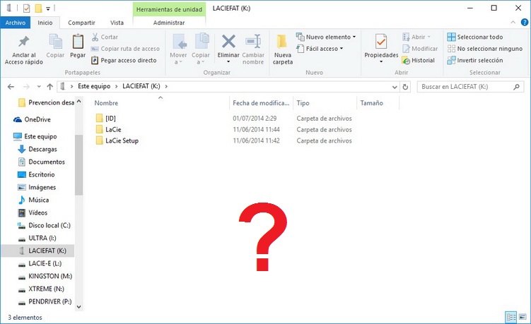Switch to large icons view in status bar
Image resolution: width=531 pixels, height=324 pixels.
(523, 317)
